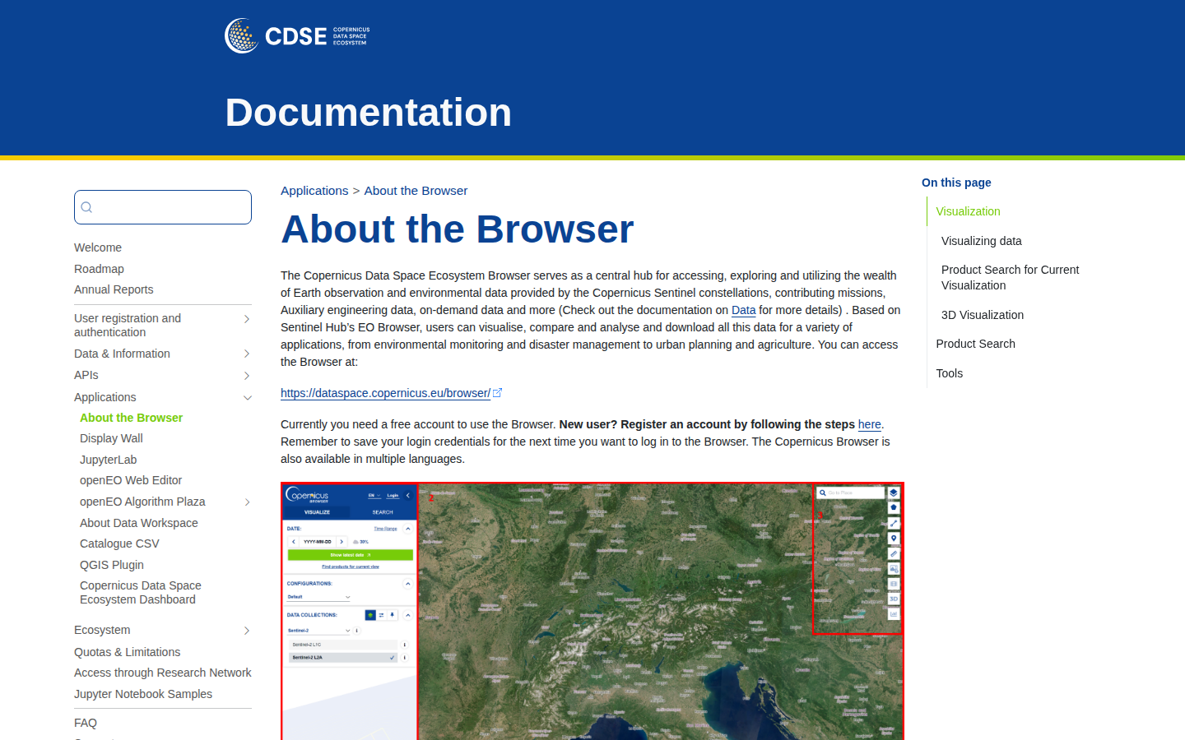Click the Applications breadcrumb link
Screen dimensions: 1185x740
314,191
